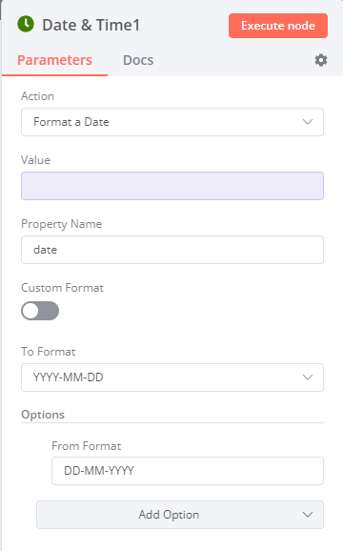The image size is (343, 551).
Task: Click the From Format DD-MM-YYYY field
Action: click(x=188, y=471)
